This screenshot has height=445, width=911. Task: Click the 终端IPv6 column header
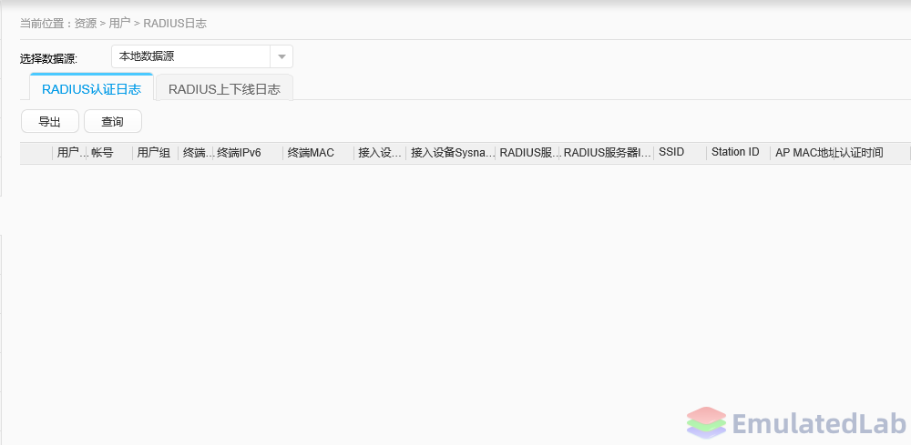pyautogui.click(x=248, y=153)
